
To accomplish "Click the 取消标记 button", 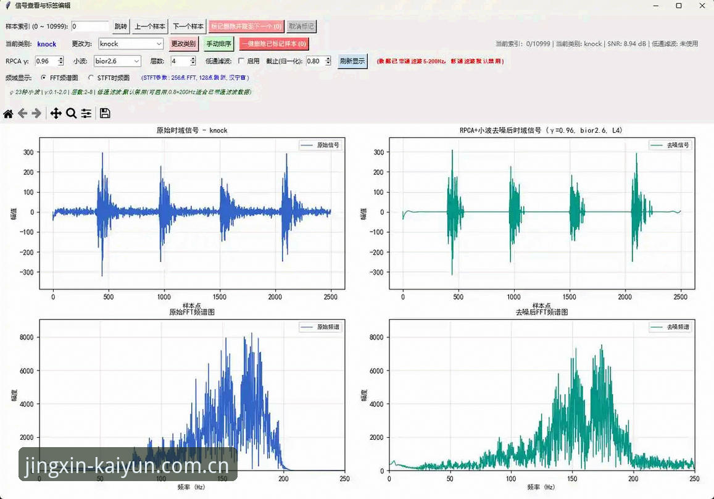I will (301, 27).
